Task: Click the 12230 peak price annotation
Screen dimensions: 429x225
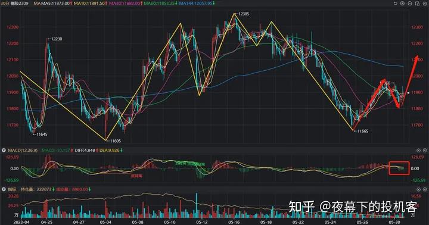Action: pyautogui.click(x=56, y=39)
